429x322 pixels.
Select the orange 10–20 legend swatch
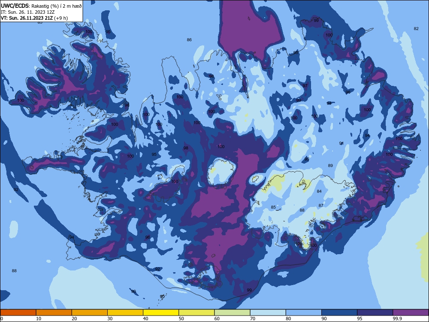(54, 313)
